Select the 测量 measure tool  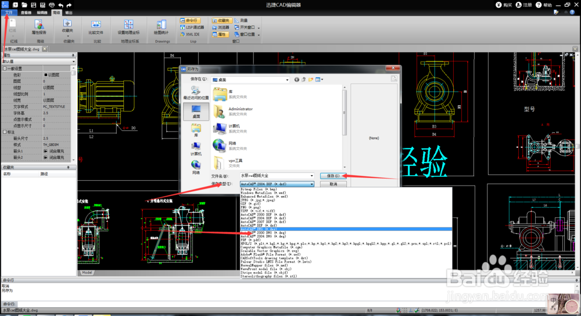click(x=241, y=20)
